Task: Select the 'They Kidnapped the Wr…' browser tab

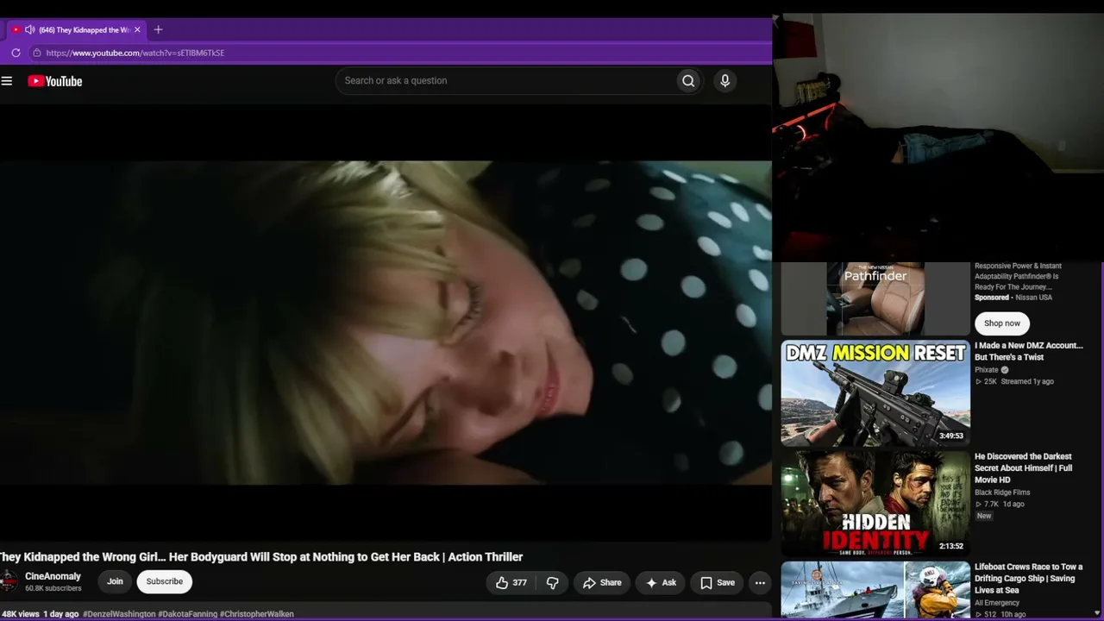Action: 76,29
